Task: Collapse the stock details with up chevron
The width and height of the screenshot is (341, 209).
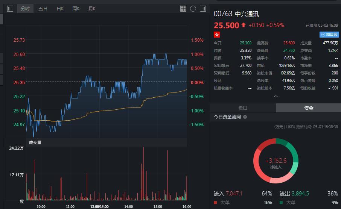Action: [276, 97]
